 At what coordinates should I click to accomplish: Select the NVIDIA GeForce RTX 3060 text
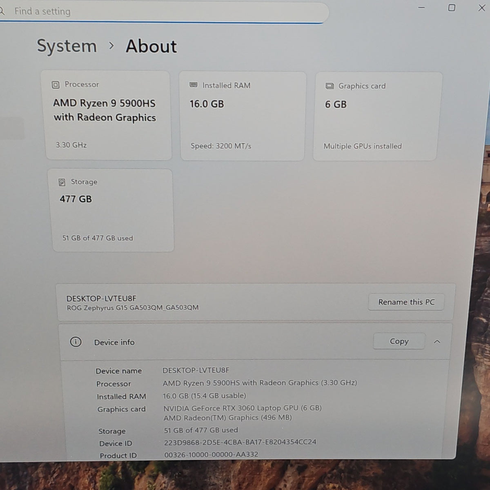(243, 408)
